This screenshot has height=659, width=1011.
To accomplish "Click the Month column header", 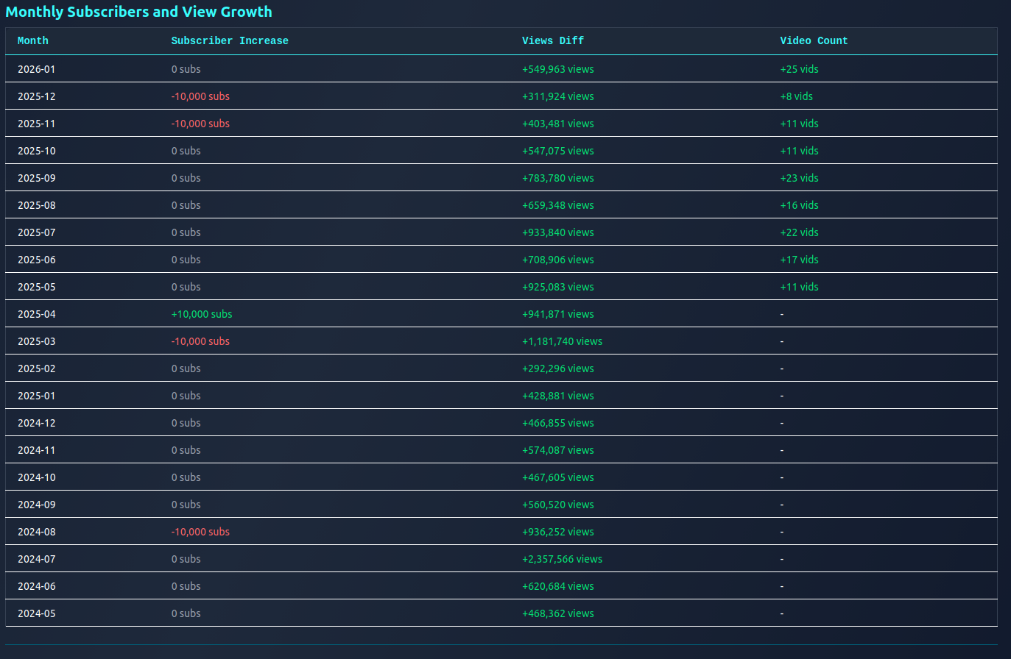I will pyautogui.click(x=33, y=41).
